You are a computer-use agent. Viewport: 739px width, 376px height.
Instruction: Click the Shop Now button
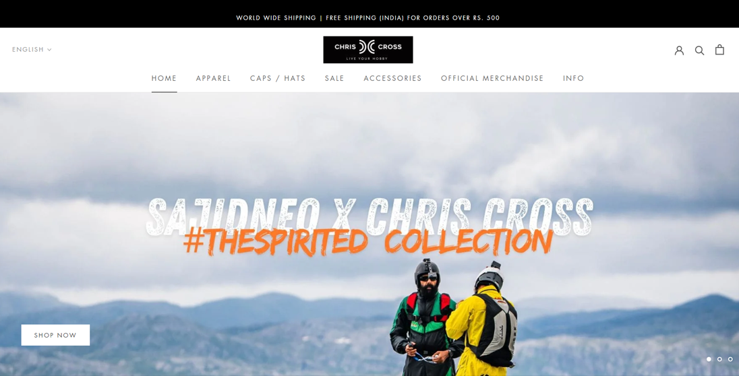coord(55,335)
